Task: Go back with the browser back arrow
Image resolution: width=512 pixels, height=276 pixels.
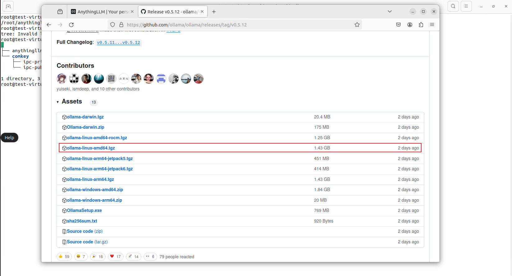Action: coord(49,25)
